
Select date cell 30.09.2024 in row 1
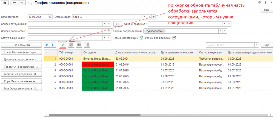pos(137,59)
